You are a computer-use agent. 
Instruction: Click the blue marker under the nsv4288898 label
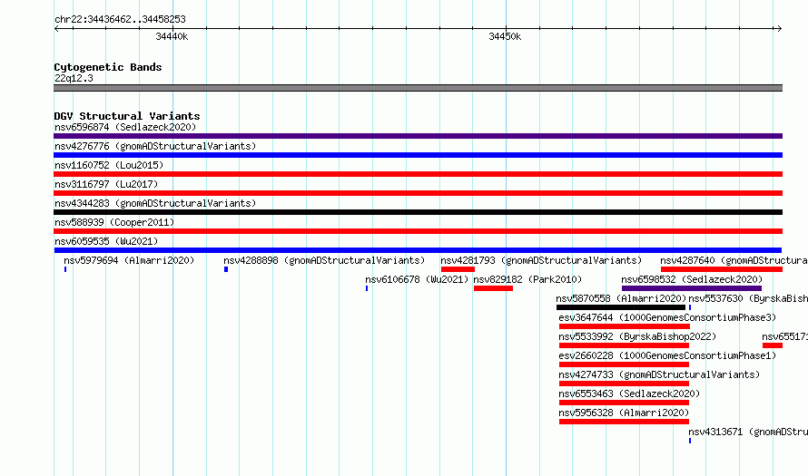pos(226,269)
